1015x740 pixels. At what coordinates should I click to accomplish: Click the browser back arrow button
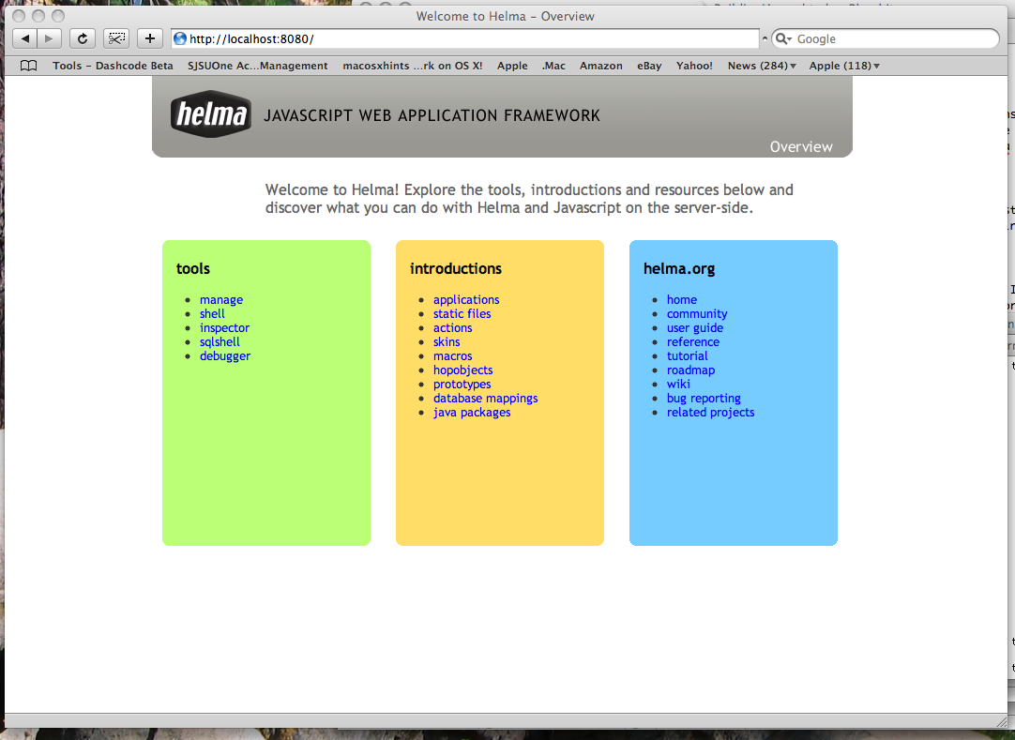tap(24, 38)
